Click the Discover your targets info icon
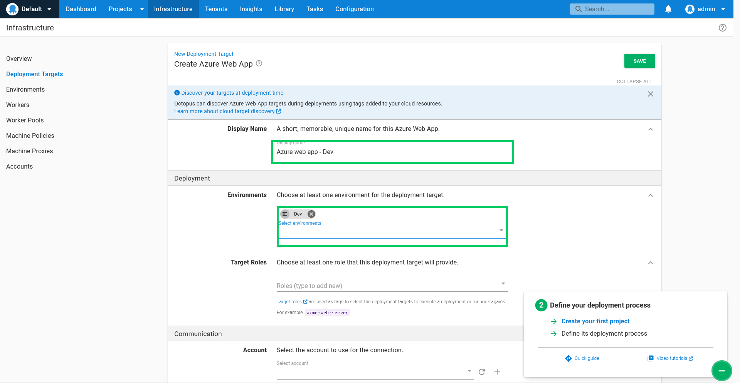Viewport: 740px width, 383px height. click(x=177, y=93)
